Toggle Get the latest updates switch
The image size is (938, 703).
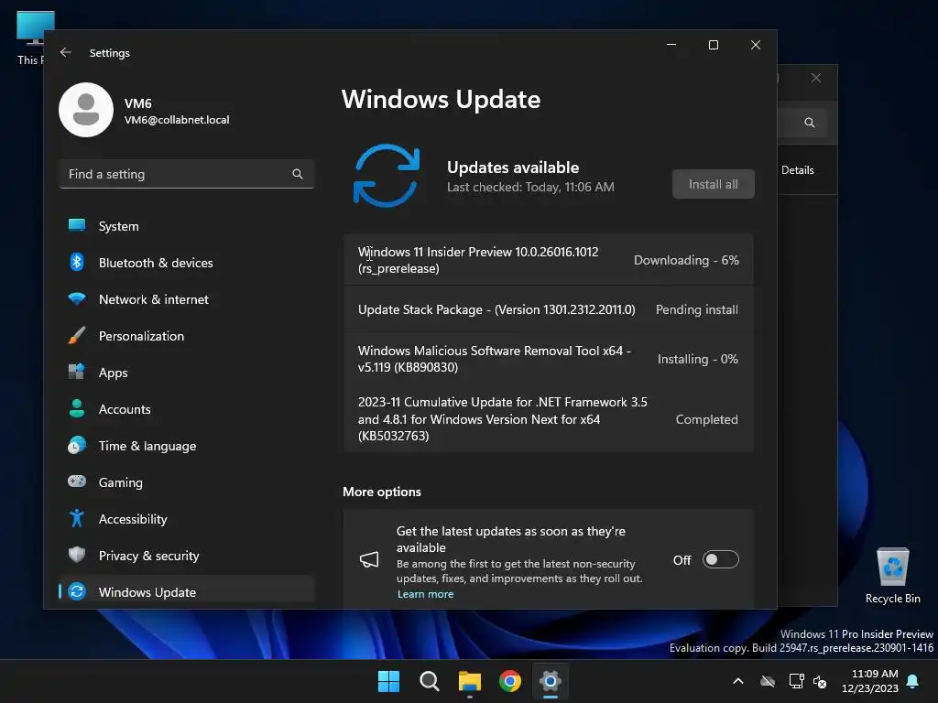pos(720,559)
